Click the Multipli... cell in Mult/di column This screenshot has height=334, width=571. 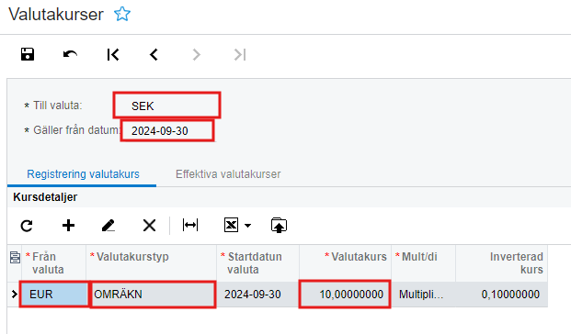(423, 294)
